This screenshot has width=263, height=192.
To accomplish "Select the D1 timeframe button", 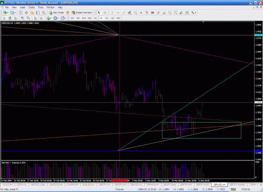I will tap(107, 18).
